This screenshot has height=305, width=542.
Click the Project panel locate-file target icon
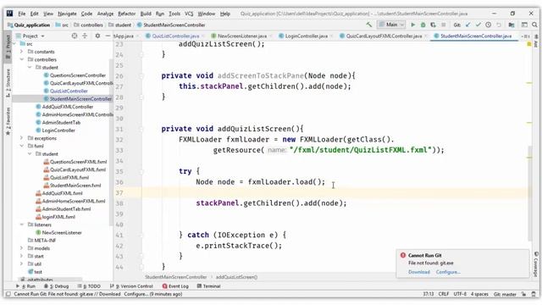(75, 36)
